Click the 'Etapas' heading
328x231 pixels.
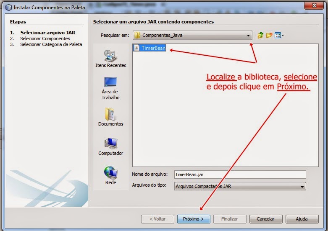[18, 22]
